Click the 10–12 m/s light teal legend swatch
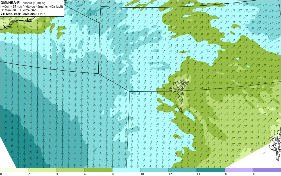The image size is (281, 176). 155,170
